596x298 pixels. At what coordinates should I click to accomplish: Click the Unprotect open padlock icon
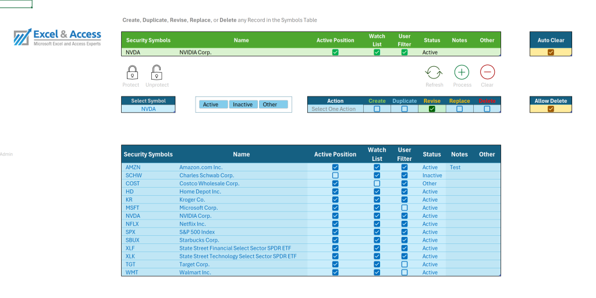(x=157, y=72)
